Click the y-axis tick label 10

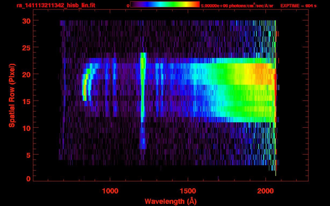coord(27,128)
